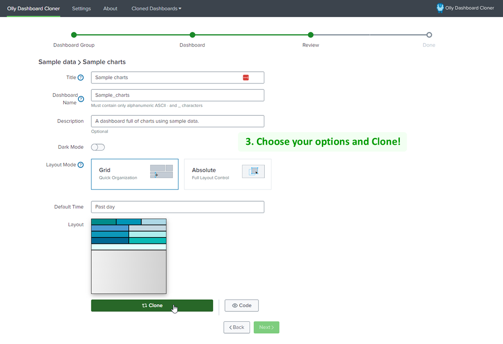
Task: Jump to the Dashboard Group step marker
Action: tap(74, 35)
